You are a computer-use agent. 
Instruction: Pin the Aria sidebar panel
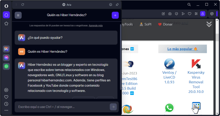pos(117,5)
